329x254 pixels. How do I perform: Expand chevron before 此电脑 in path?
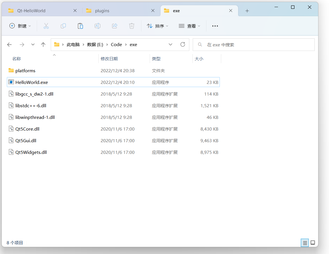pos(63,45)
